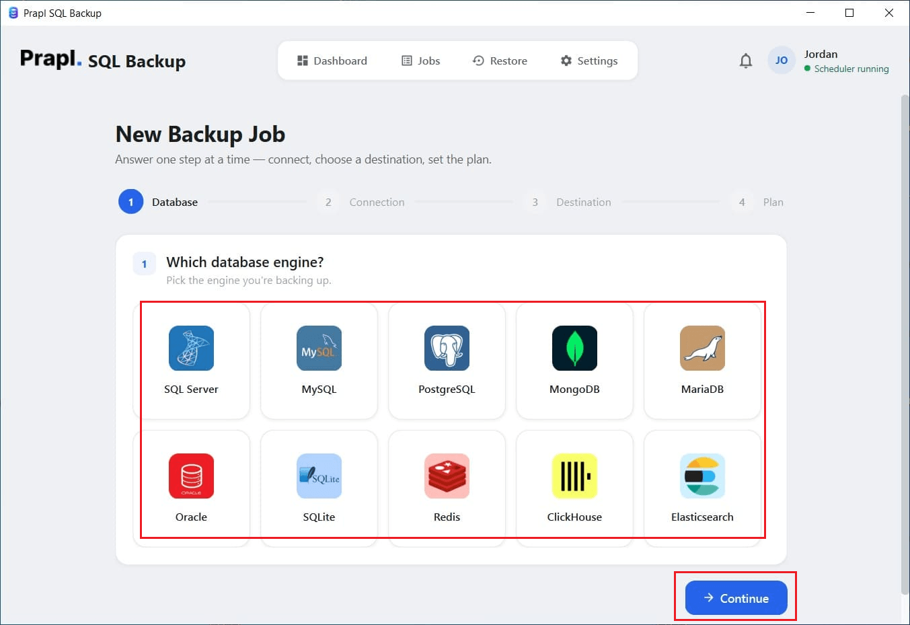The width and height of the screenshot is (910, 625).
Task: Click the vertical page scrollbar
Action: 905,344
